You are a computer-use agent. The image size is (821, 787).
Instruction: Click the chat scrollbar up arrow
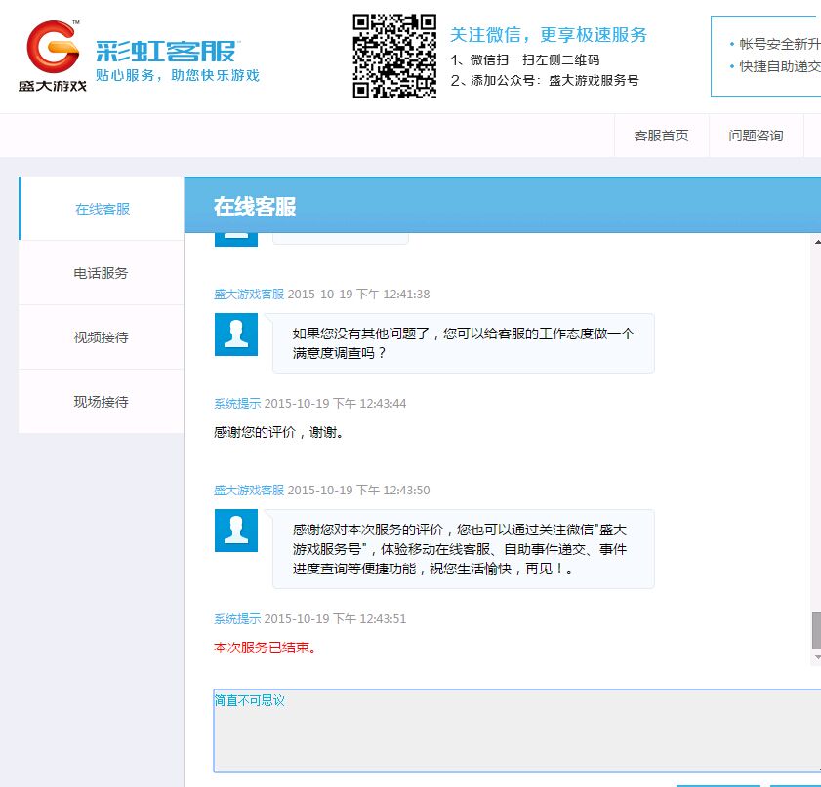pyautogui.click(x=816, y=241)
